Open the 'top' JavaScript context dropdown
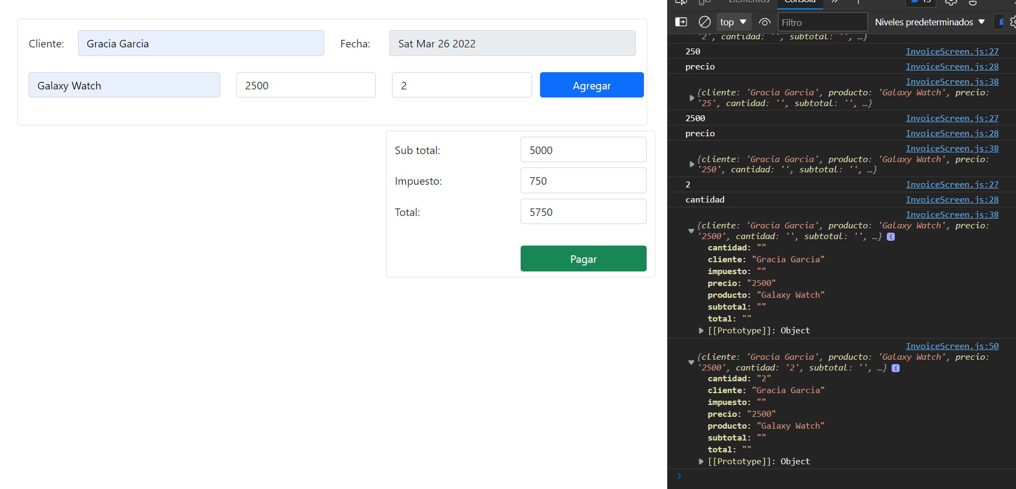Image resolution: width=1016 pixels, height=489 pixels. pos(733,22)
